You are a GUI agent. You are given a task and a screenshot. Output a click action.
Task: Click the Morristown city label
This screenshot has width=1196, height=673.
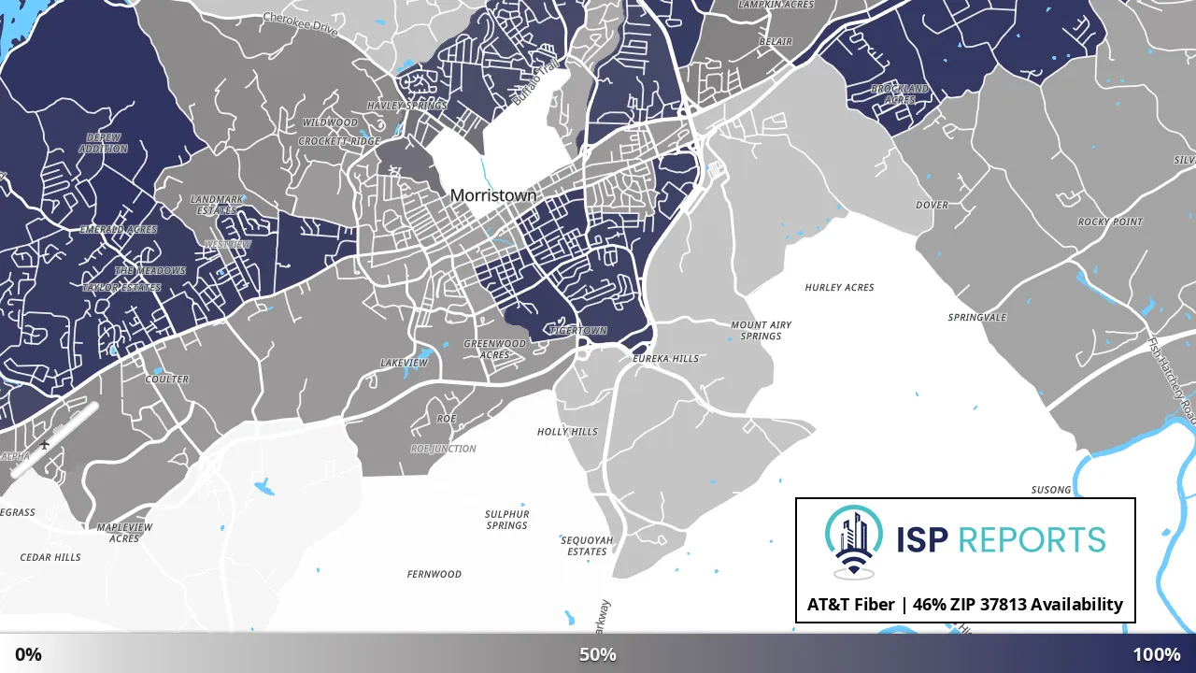pyautogui.click(x=493, y=195)
